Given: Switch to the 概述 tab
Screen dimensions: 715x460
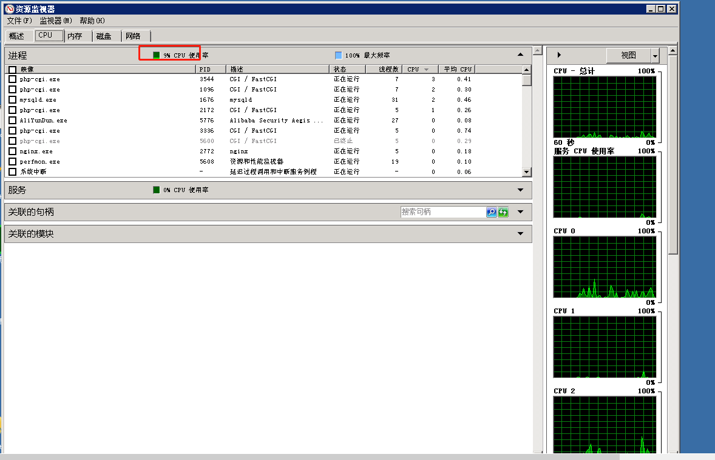Looking at the screenshot, I should [x=19, y=36].
